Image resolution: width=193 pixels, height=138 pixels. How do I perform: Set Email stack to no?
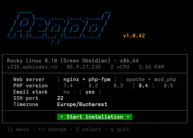pos(67,92)
